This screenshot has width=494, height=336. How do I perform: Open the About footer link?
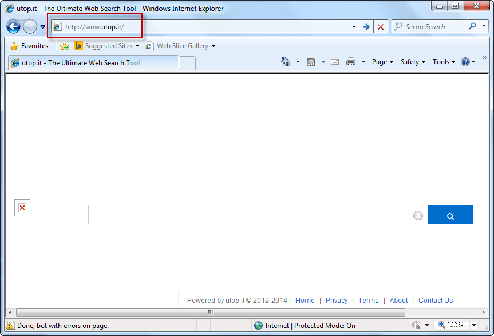coord(398,301)
